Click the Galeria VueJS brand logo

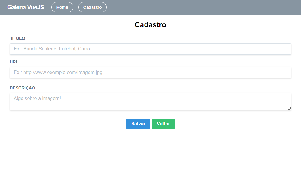(26, 7)
